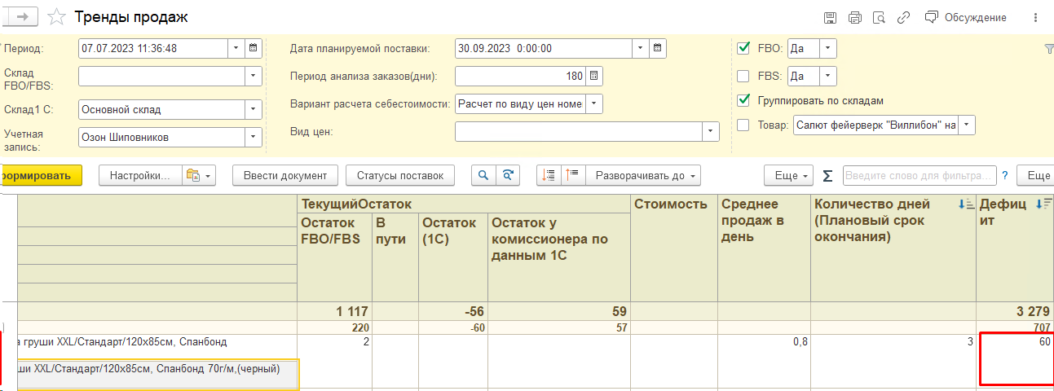Enable the Товар filter checkbox
This screenshot has height=391, width=1054.
coord(743,125)
